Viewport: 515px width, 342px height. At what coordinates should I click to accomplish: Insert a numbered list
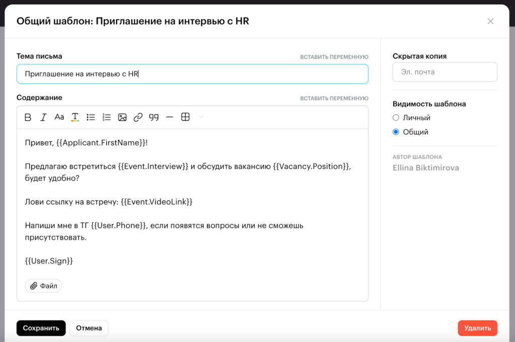tap(106, 117)
